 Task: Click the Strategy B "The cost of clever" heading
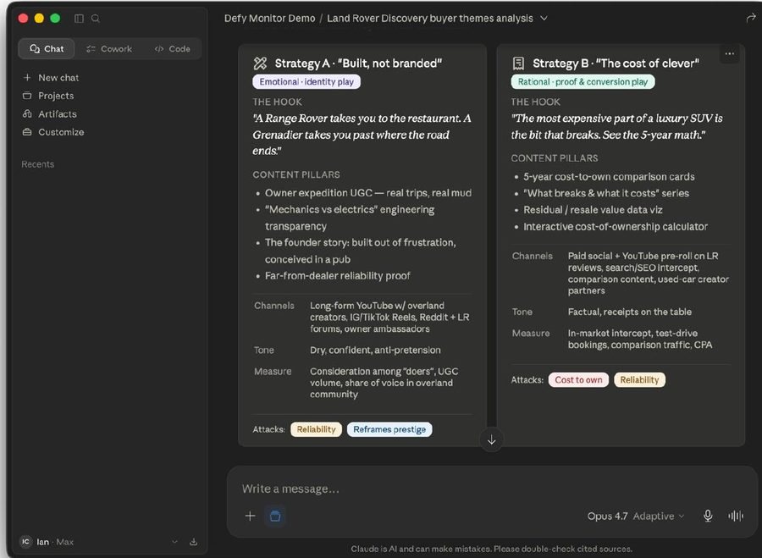click(x=616, y=64)
